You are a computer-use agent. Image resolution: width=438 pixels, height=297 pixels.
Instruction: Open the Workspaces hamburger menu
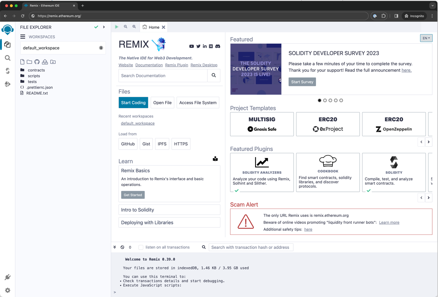(23, 37)
